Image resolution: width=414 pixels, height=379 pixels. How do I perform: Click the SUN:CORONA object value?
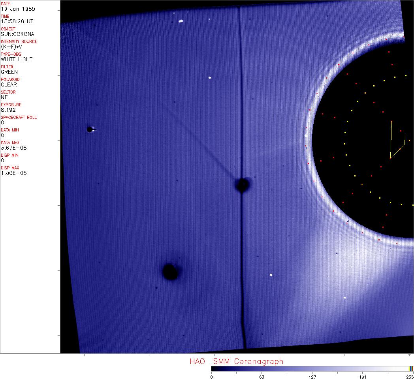[x=17, y=34]
